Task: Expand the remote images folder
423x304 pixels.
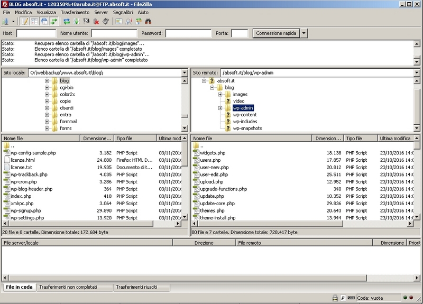Action: pyautogui.click(x=220, y=95)
